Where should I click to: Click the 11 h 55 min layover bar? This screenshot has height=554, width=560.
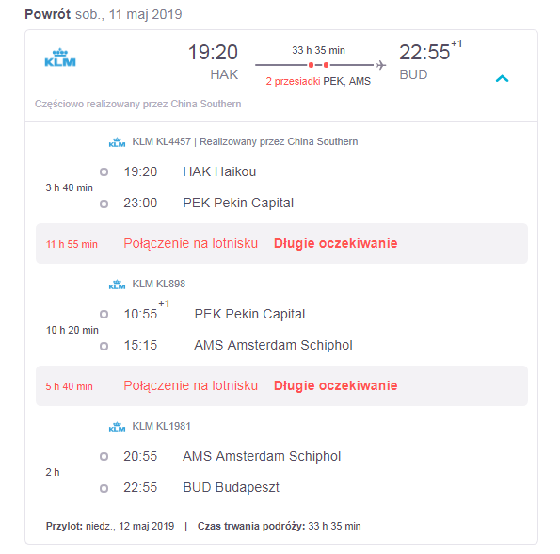tap(281, 243)
